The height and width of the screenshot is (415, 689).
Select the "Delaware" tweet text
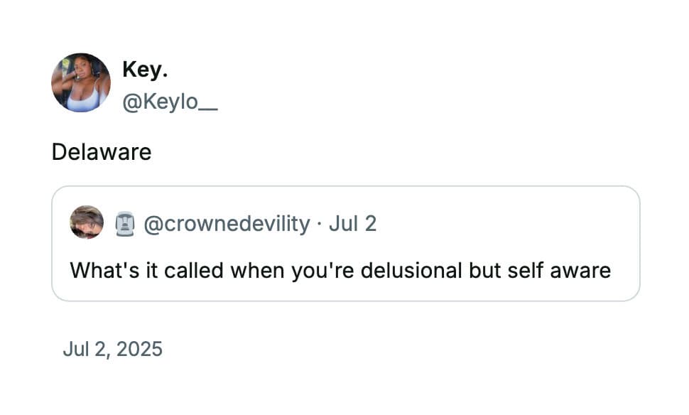click(x=102, y=152)
